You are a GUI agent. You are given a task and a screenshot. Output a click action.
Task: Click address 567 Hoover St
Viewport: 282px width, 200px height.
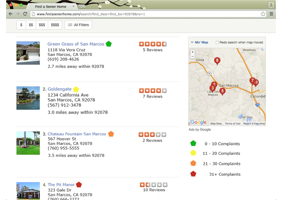click(62, 139)
